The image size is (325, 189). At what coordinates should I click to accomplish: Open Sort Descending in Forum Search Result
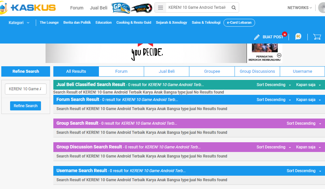point(274,100)
